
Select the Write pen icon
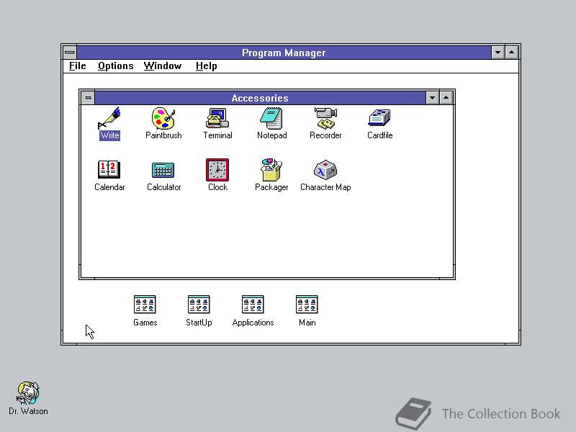[x=109, y=118]
